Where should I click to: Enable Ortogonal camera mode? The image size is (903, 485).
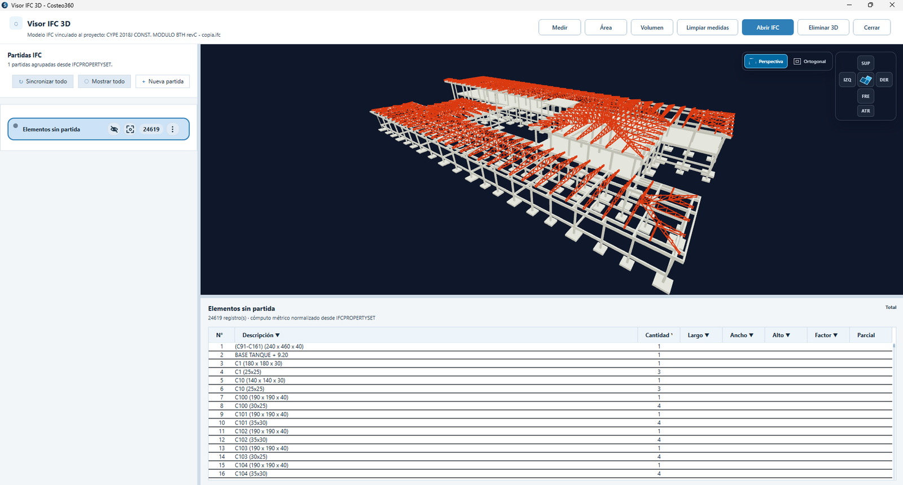click(x=810, y=62)
